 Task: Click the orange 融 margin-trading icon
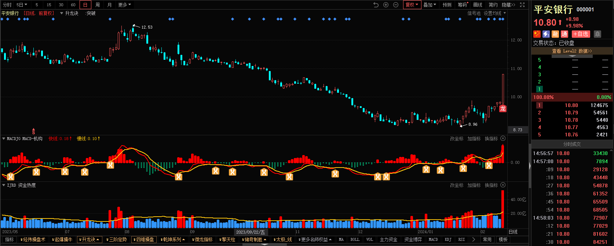(555, 34)
